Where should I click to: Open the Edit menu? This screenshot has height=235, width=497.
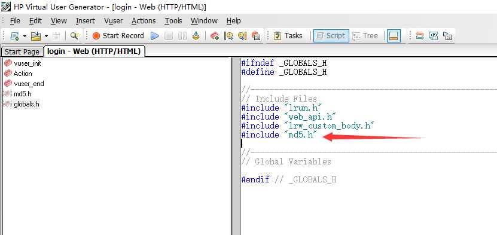35,21
